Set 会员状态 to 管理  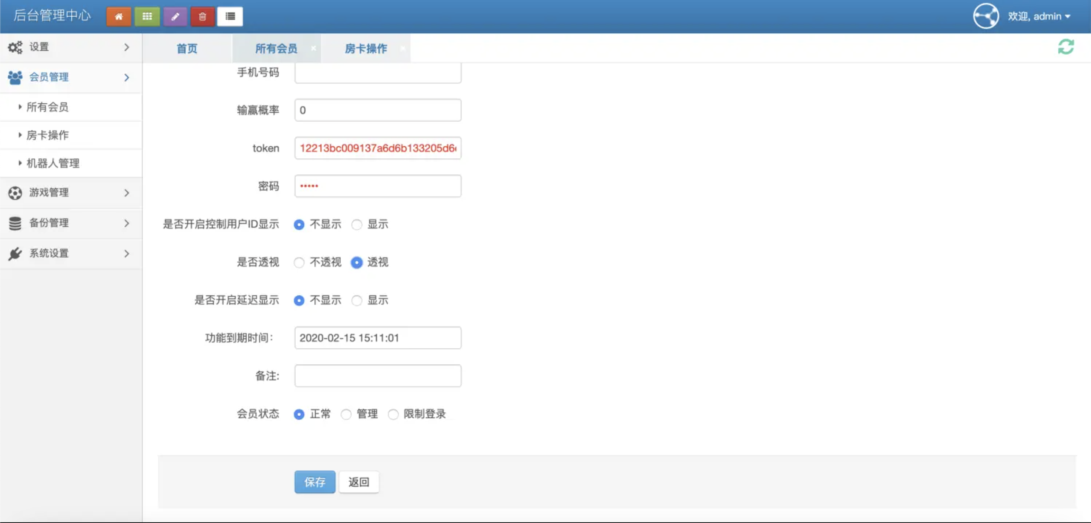(x=346, y=414)
